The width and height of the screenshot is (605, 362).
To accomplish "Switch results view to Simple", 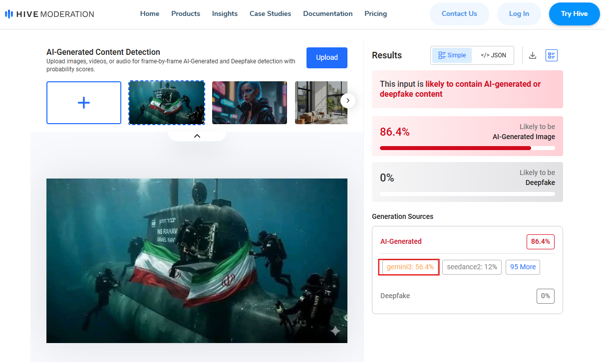I will click(x=452, y=55).
